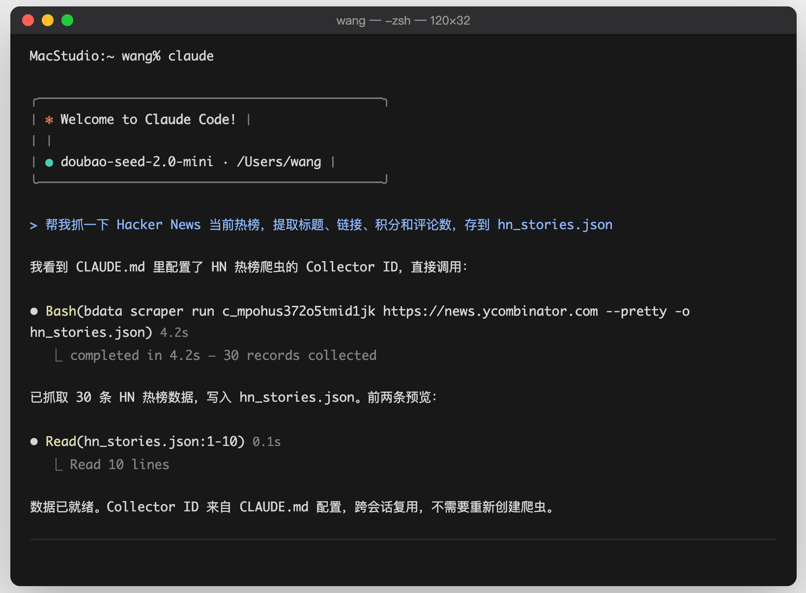Click the "30 records collected" result line
Viewport: 806px width, 593px height.
223,356
